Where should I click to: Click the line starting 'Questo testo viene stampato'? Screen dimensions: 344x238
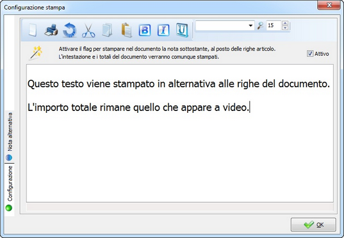(179, 84)
